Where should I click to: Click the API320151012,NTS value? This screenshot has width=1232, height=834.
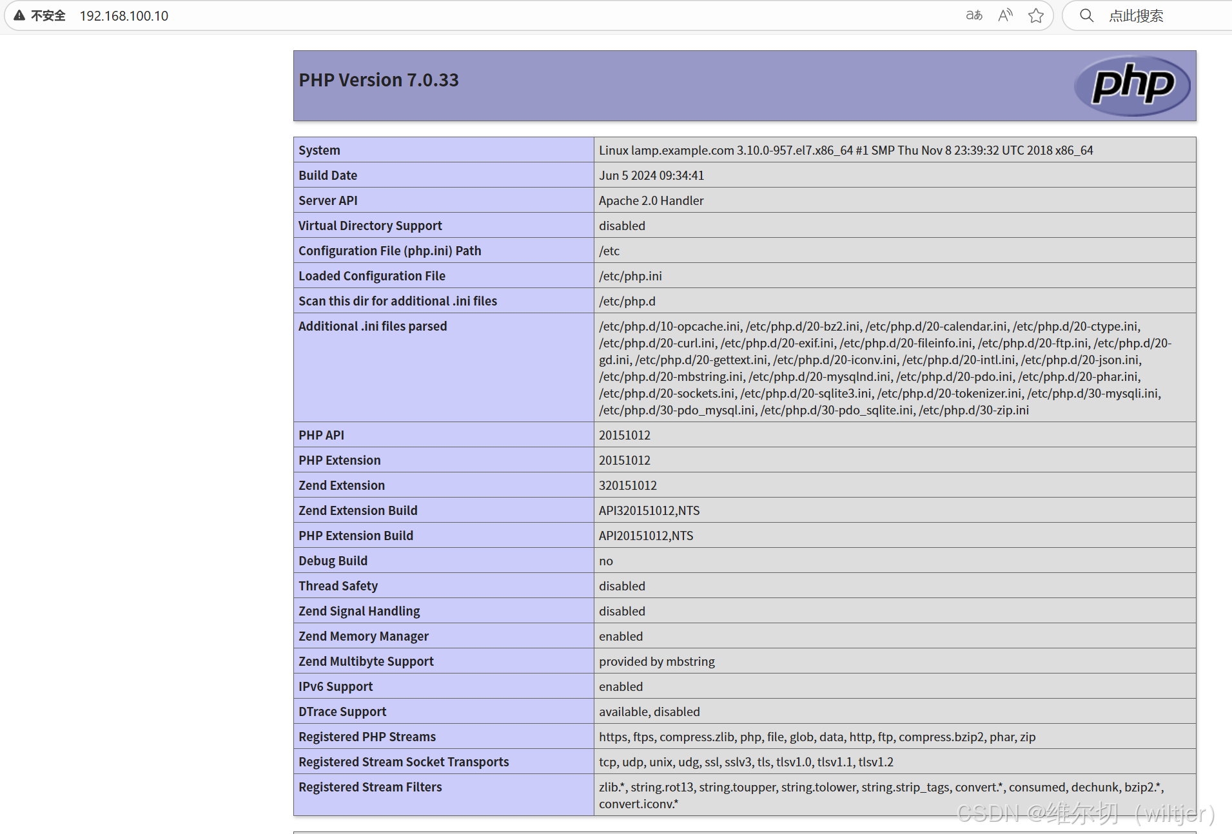point(649,510)
